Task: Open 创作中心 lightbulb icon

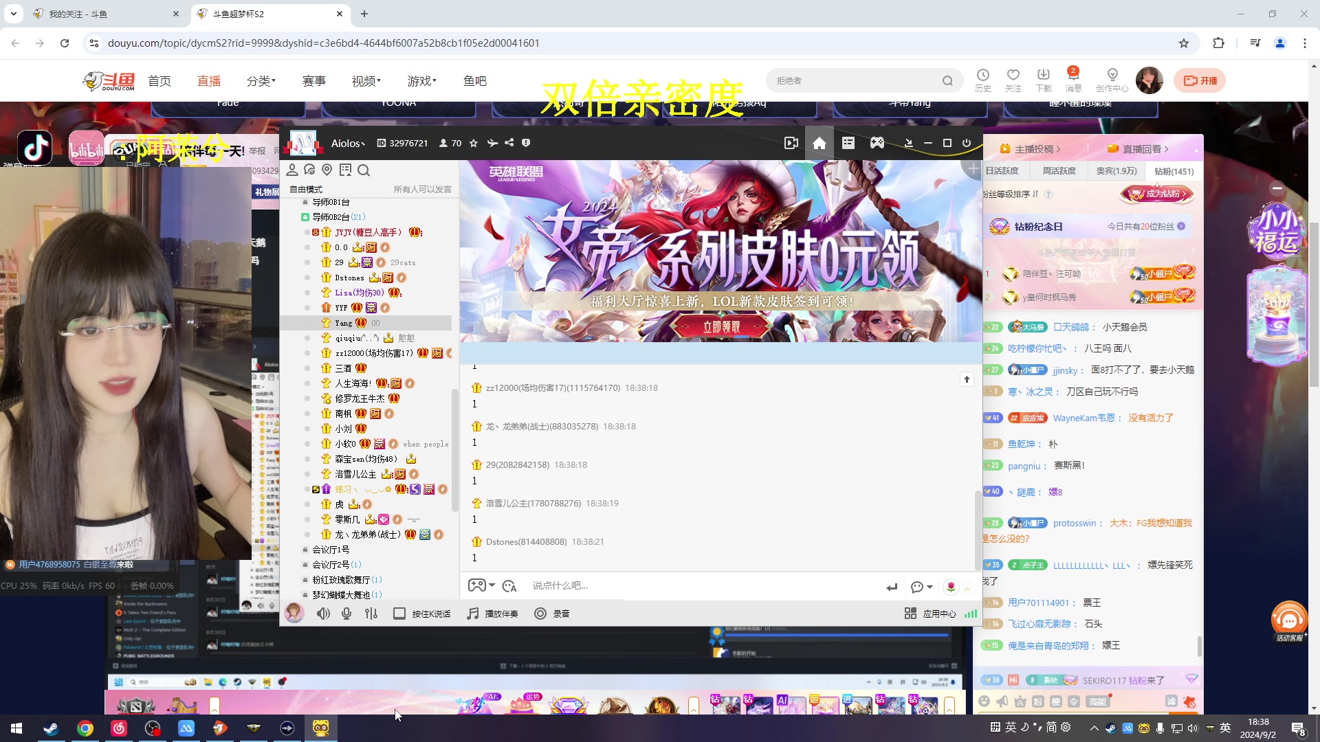Action: click(x=1112, y=80)
